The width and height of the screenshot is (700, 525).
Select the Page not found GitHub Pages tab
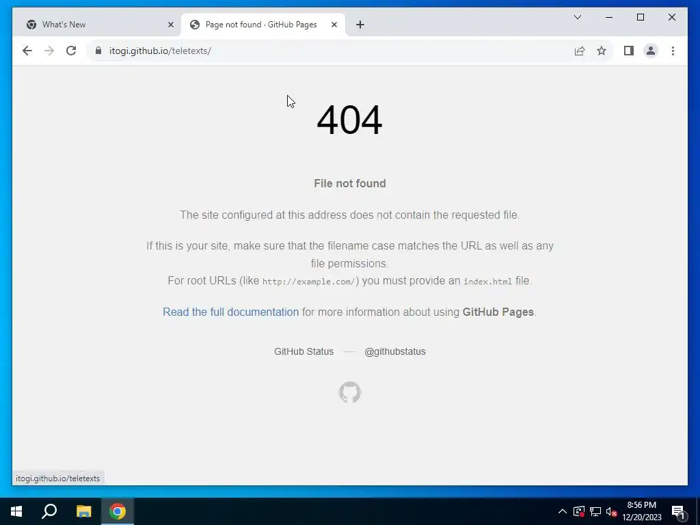click(262, 25)
